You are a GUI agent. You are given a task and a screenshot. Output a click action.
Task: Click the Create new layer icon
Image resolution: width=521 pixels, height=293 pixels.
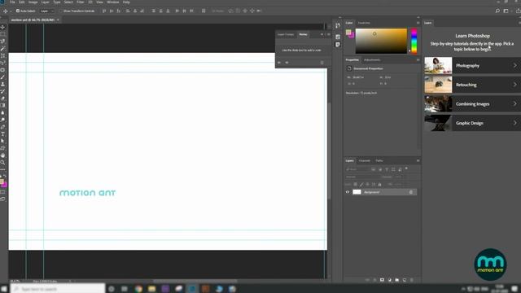coord(405,280)
